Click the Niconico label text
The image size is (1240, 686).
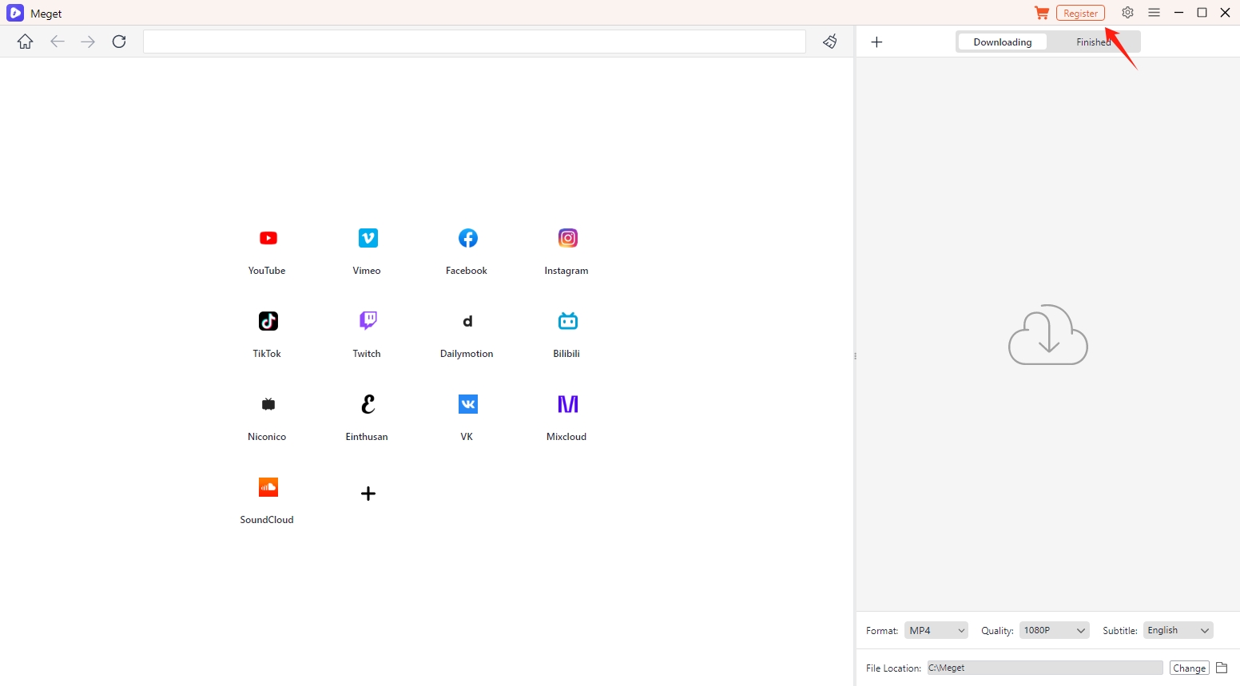(x=267, y=437)
